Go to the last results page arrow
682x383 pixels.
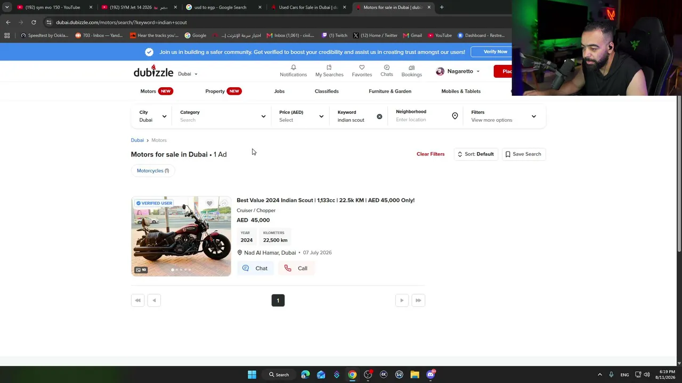click(x=418, y=301)
